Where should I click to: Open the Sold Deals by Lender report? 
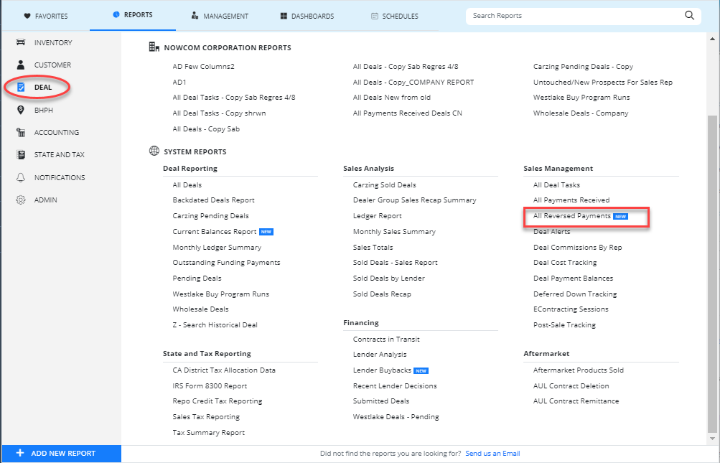pyautogui.click(x=389, y=279)
